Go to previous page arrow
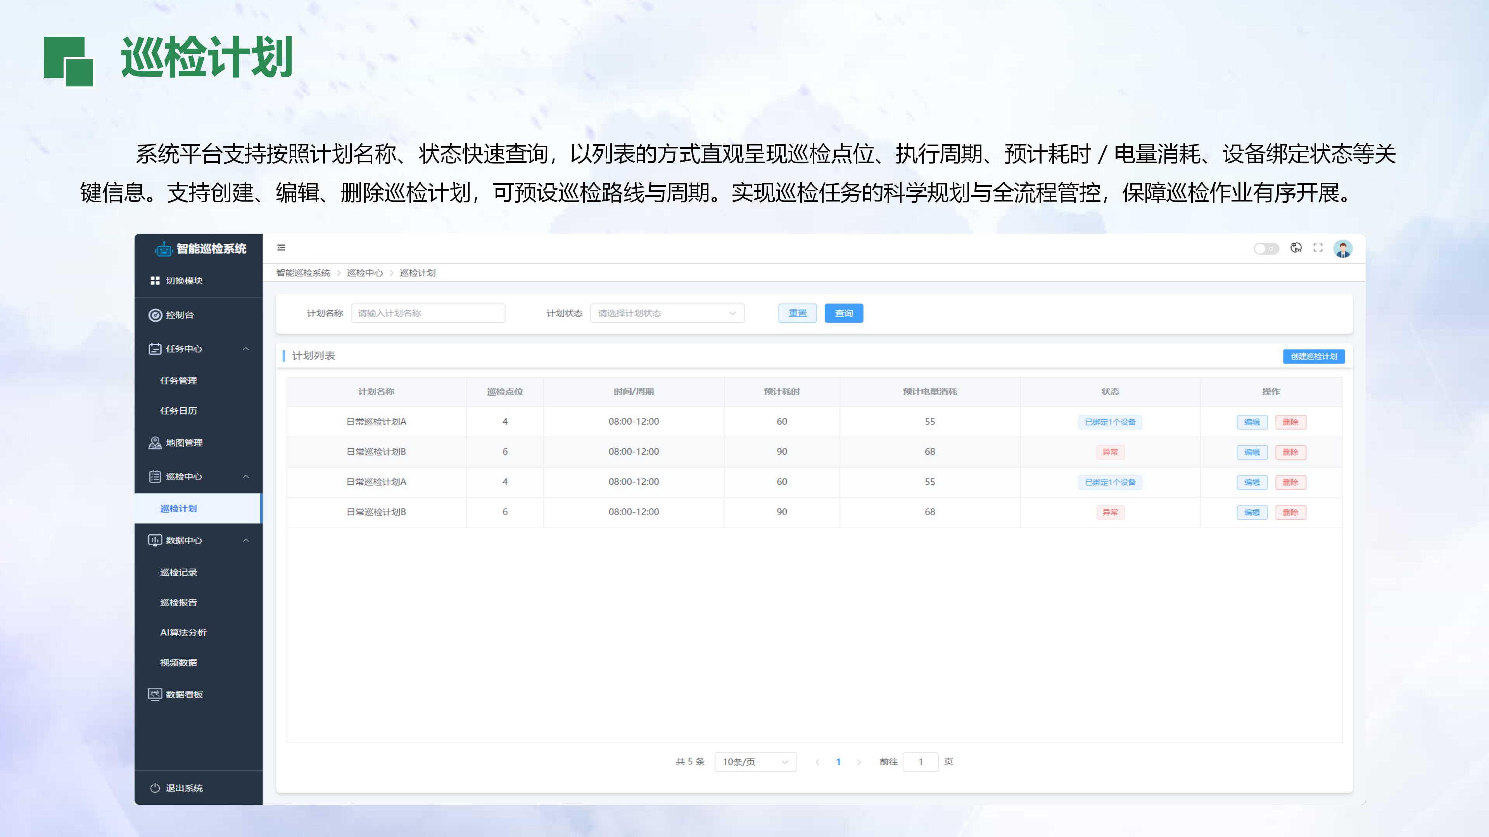The image size is (1489, 837). click(x=817, y=762)
